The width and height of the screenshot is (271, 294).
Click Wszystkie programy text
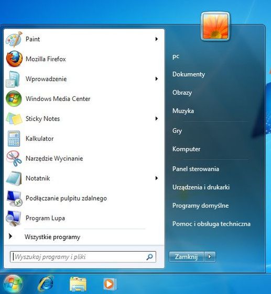tap(52, 237)
